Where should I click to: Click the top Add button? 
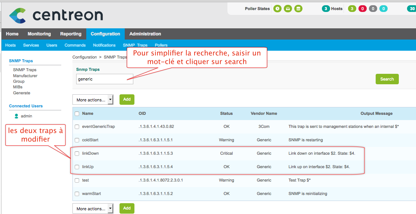click(x=127, y=100)
